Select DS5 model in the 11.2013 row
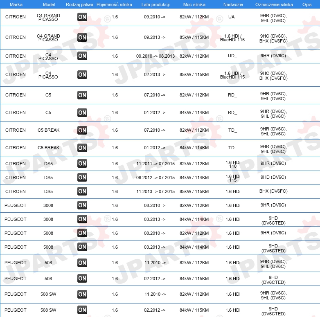The height and width of the screenshot is (317, 320). tap(49, 191)
